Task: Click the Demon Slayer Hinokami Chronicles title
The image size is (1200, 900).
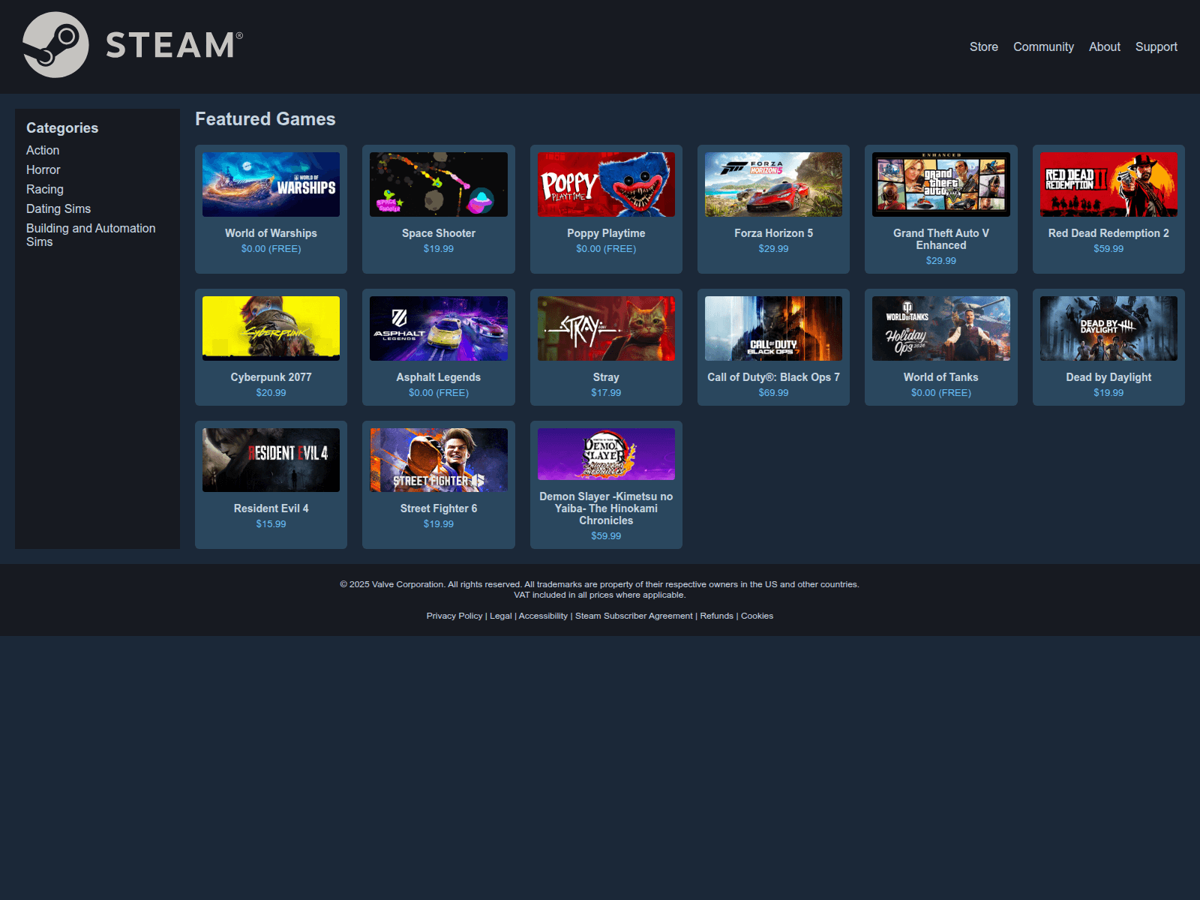Action: (x=606, y=508)
